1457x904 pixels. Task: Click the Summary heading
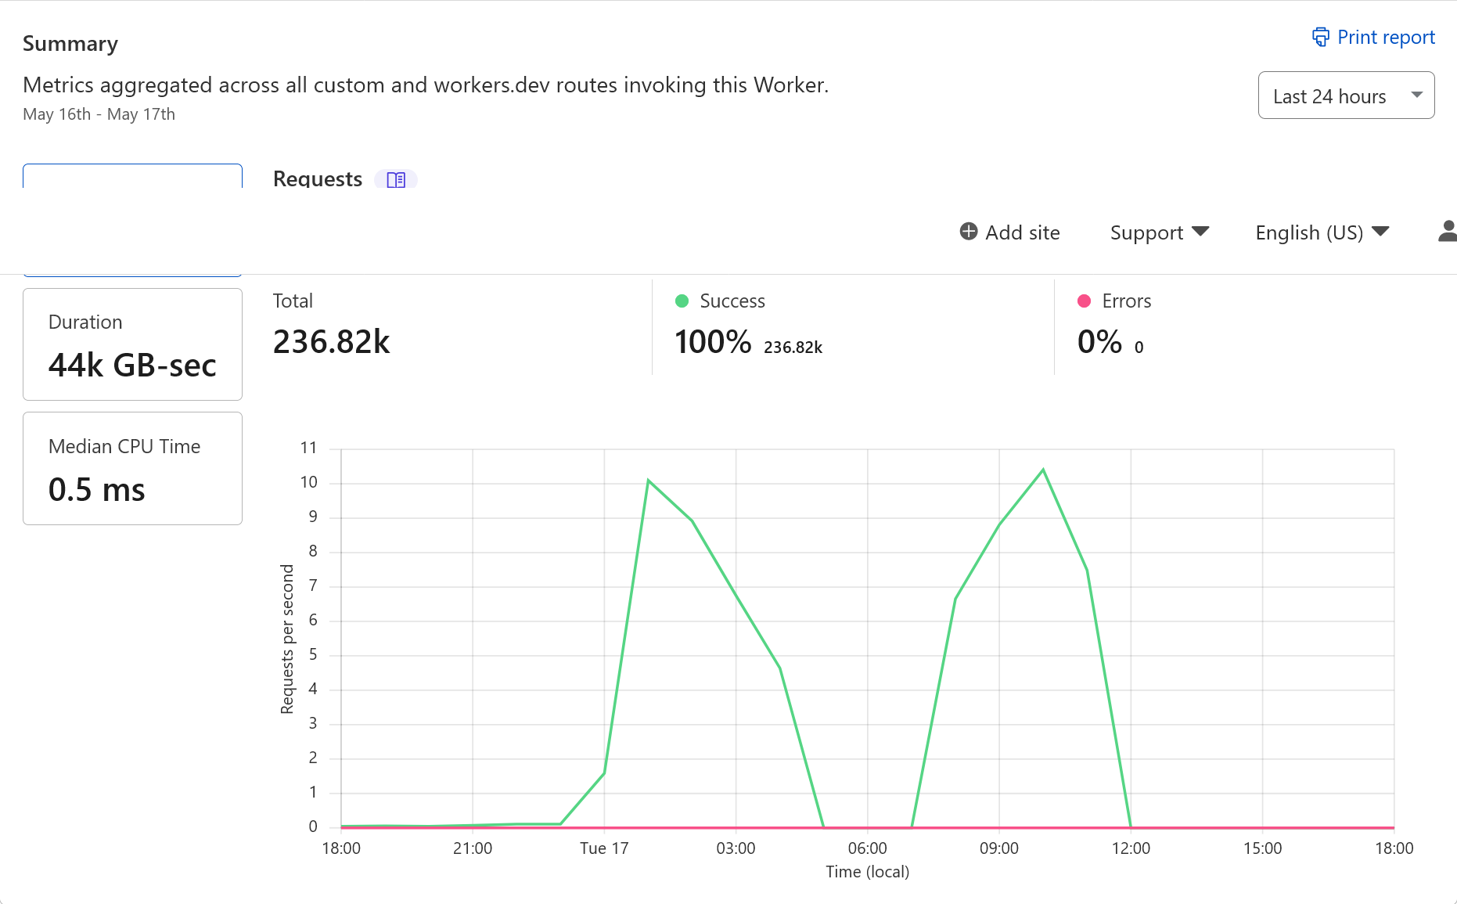tap(70, 44)
